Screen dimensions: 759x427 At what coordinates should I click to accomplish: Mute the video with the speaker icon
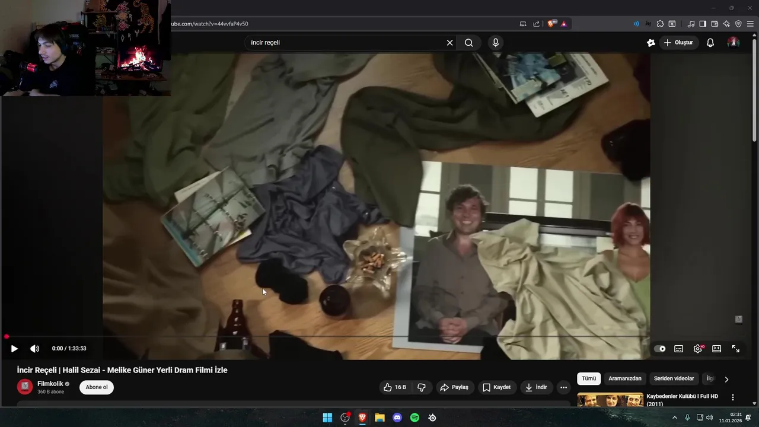click(x=34, y=349)
